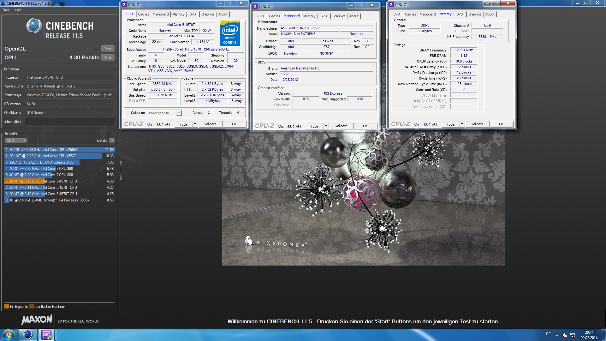This screenshot has width=606, height=341.
Task: Click Tools button in CPU window
Action: [x=184, y=124]
